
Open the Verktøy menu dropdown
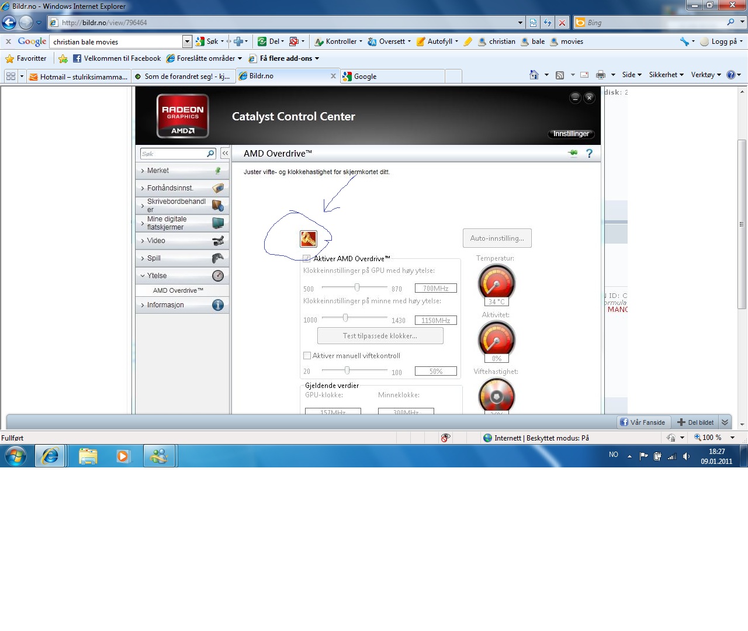(x=706, y=75)
